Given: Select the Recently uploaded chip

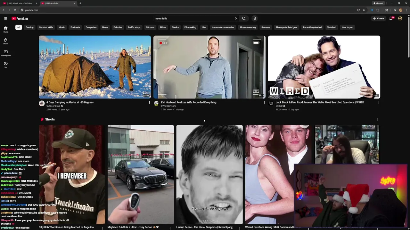Looking at the screenshot, I should [x=312, y=27].
